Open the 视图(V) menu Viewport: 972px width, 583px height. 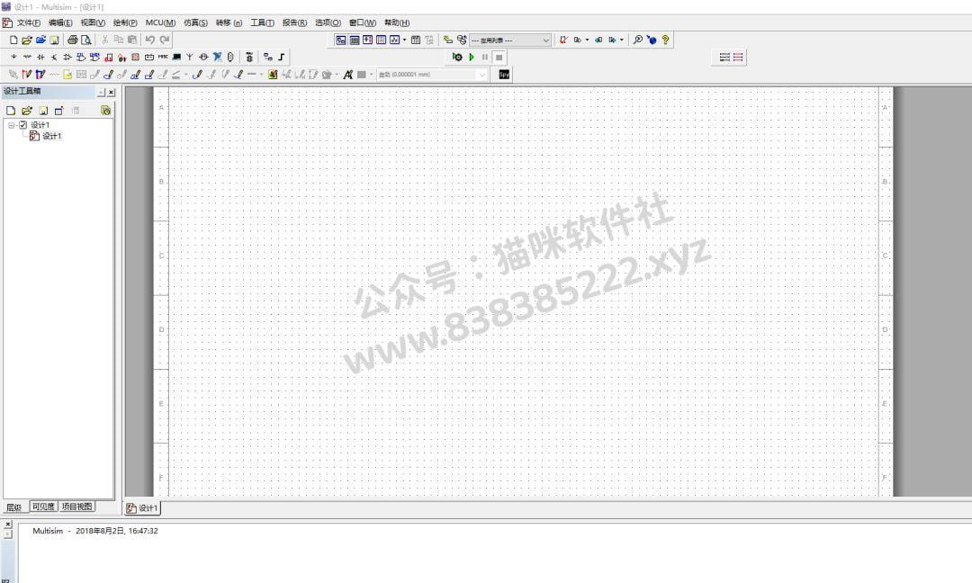(x=93, y=22)
